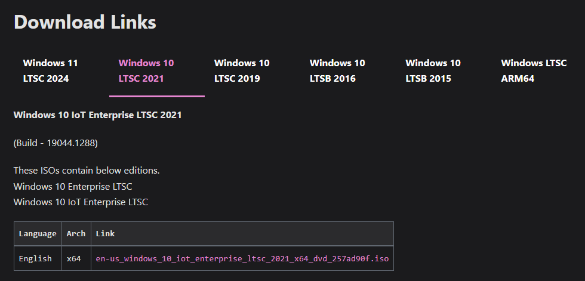Select the Windows LTSC ARM64 tab
This screenshot has width=585, height=281.
tap(534, 71)
